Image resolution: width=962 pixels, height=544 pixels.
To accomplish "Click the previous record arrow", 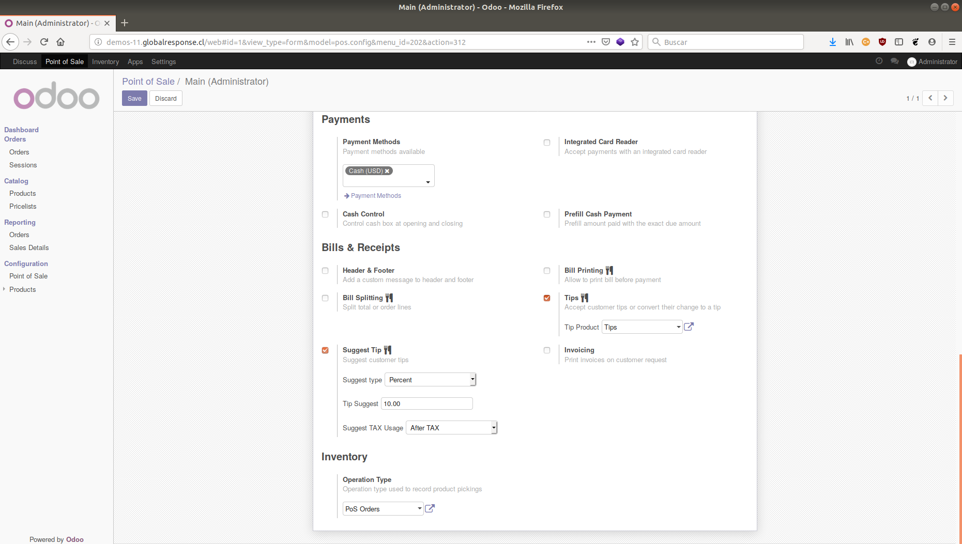I will 930,98.
